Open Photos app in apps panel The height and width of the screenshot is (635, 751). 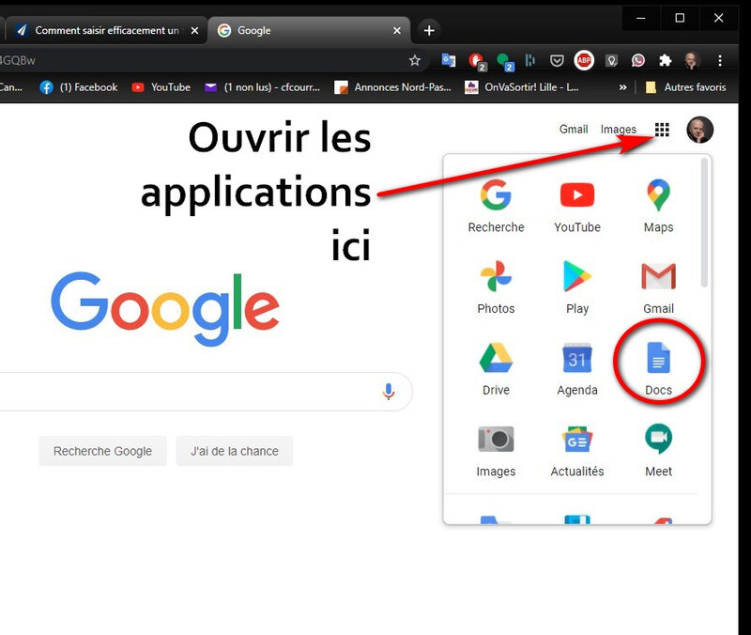coord(496,287)
